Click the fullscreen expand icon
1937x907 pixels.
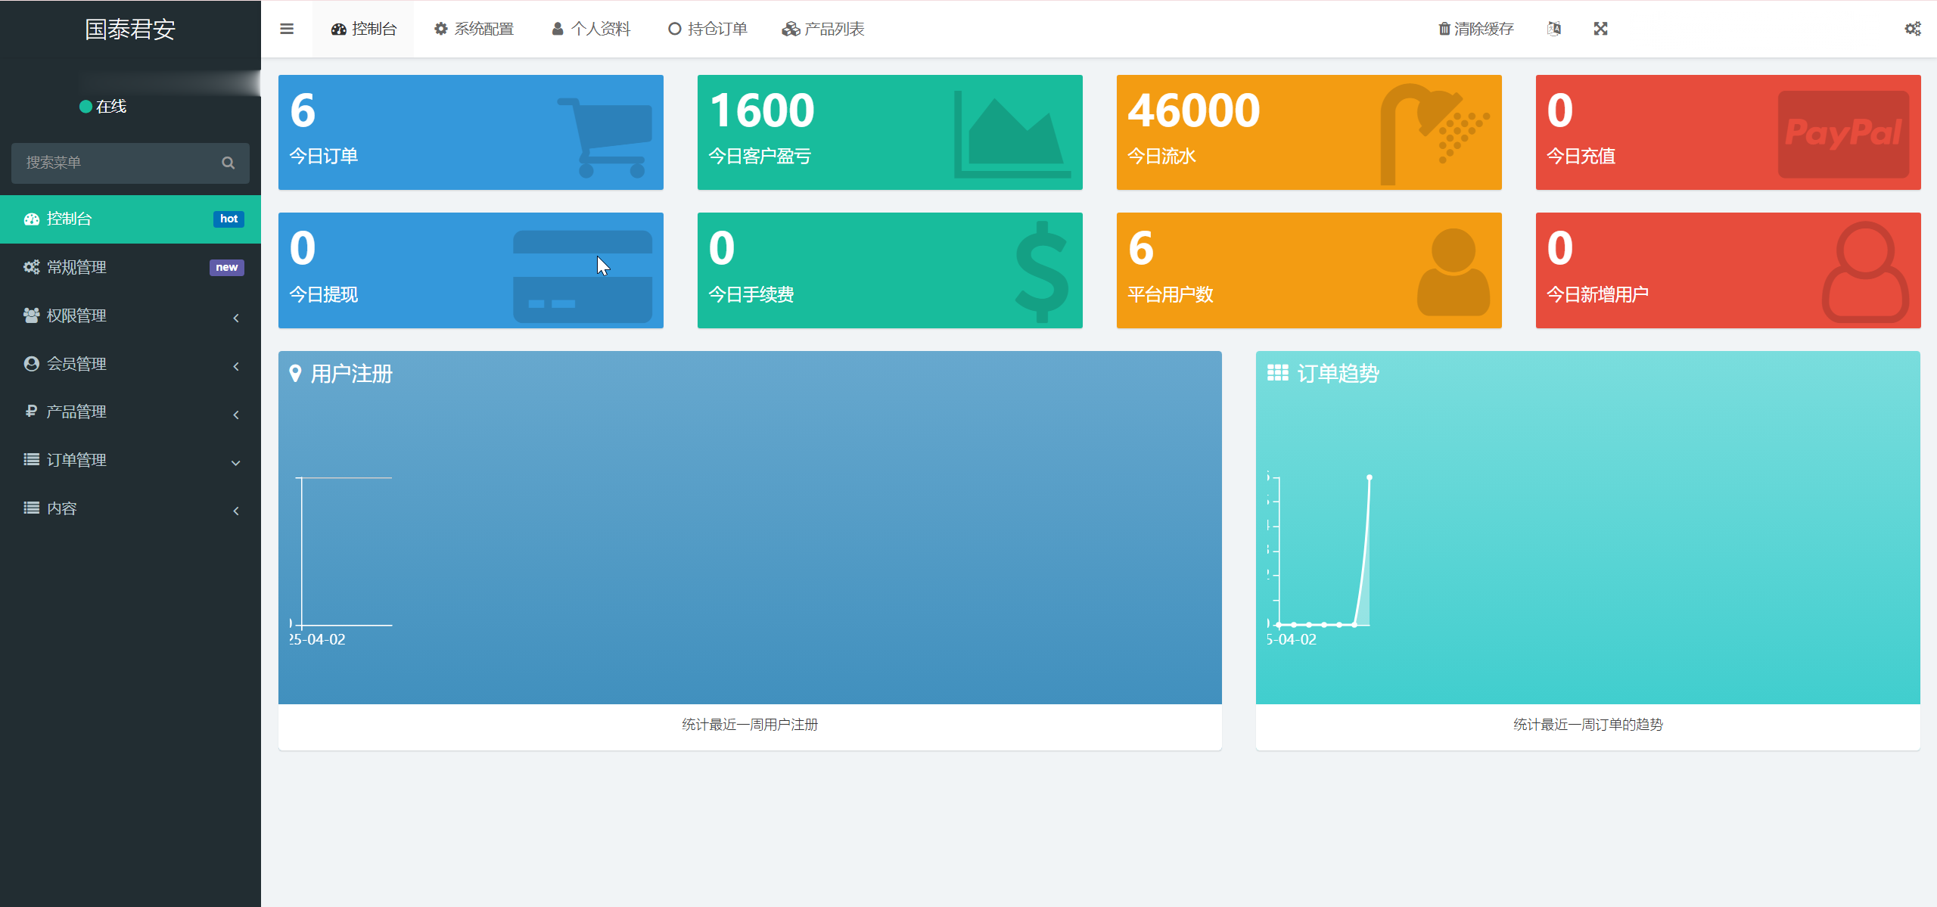pyautogui.click(x=1600, y=29)
